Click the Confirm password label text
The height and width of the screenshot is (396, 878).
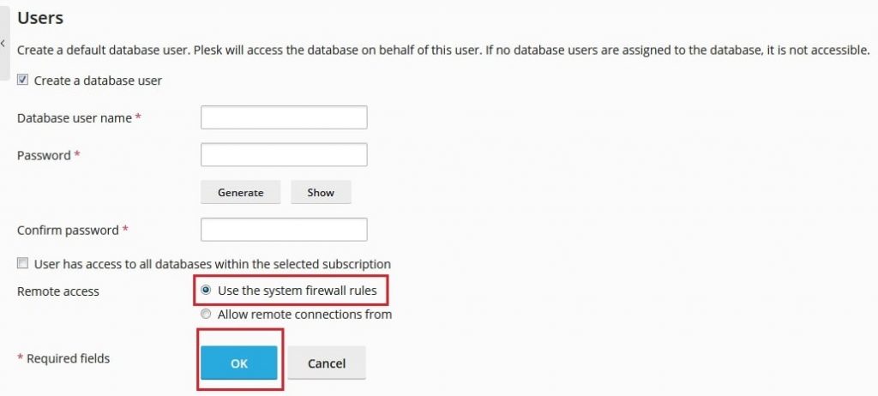pos(68,231)
